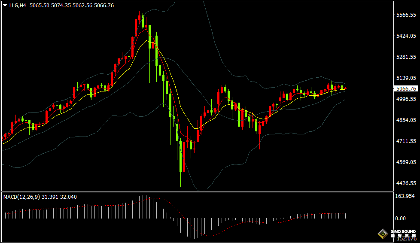Click the 0.00 level on MACD scale
Screen dimensions: 420x243
(x=400, y=219)
